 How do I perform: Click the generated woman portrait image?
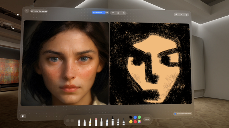pos(65,63)
